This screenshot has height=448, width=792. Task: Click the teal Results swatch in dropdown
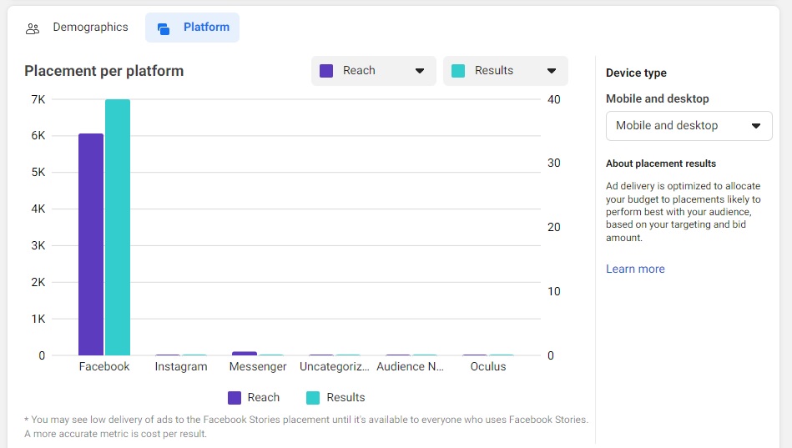[458, 71]
